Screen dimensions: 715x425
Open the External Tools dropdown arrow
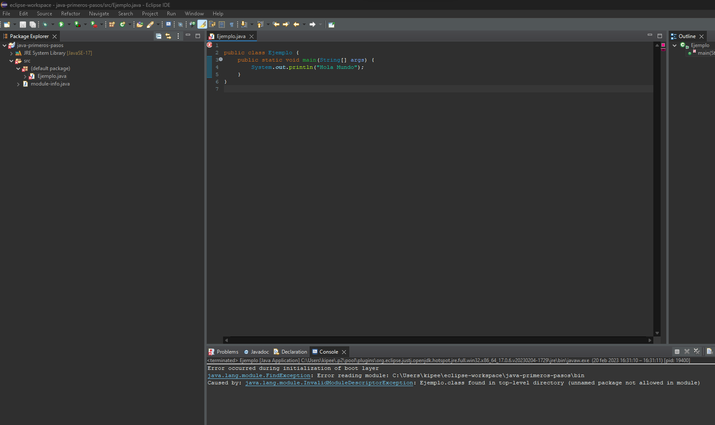[101, 24]
